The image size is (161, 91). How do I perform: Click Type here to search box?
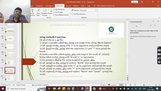[x=26, y=89]
